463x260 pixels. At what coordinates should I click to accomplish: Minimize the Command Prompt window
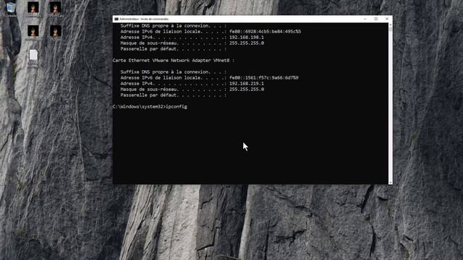365,19
